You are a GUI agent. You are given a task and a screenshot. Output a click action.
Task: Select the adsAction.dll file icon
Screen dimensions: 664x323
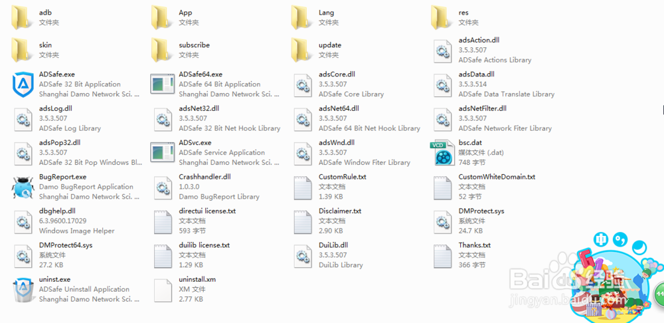click(442, 51)
